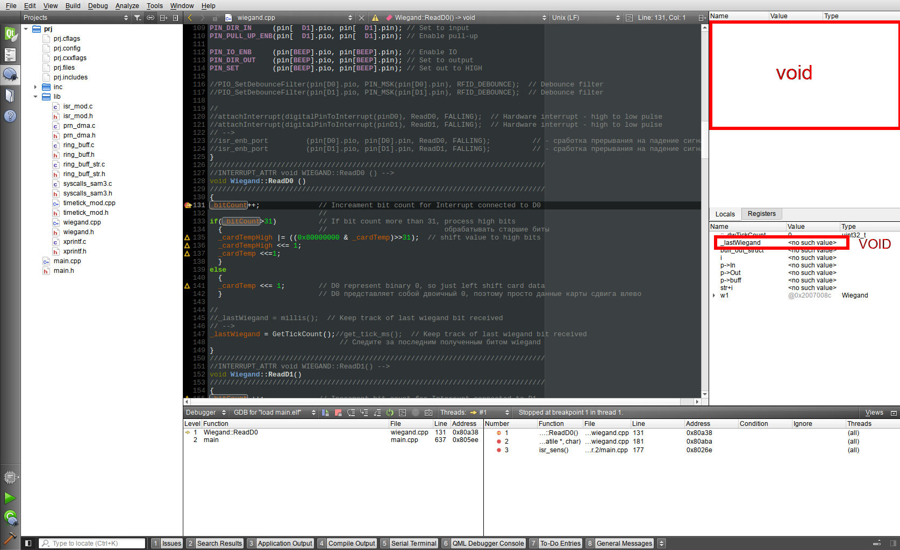Toggle the breakpoint marker on line 131

pyautogui.click(x=188, y=205)
